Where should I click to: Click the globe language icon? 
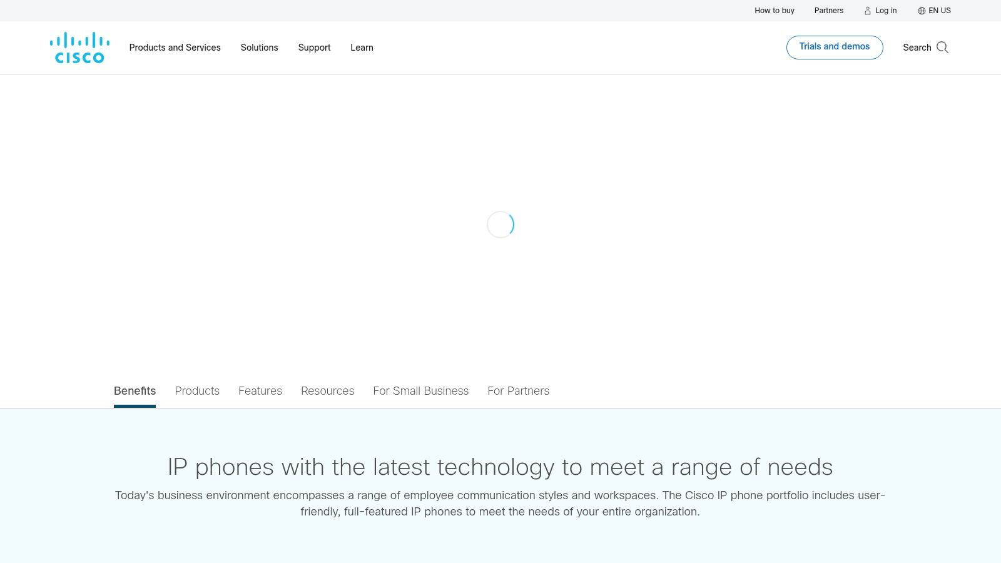click(922, 11)
